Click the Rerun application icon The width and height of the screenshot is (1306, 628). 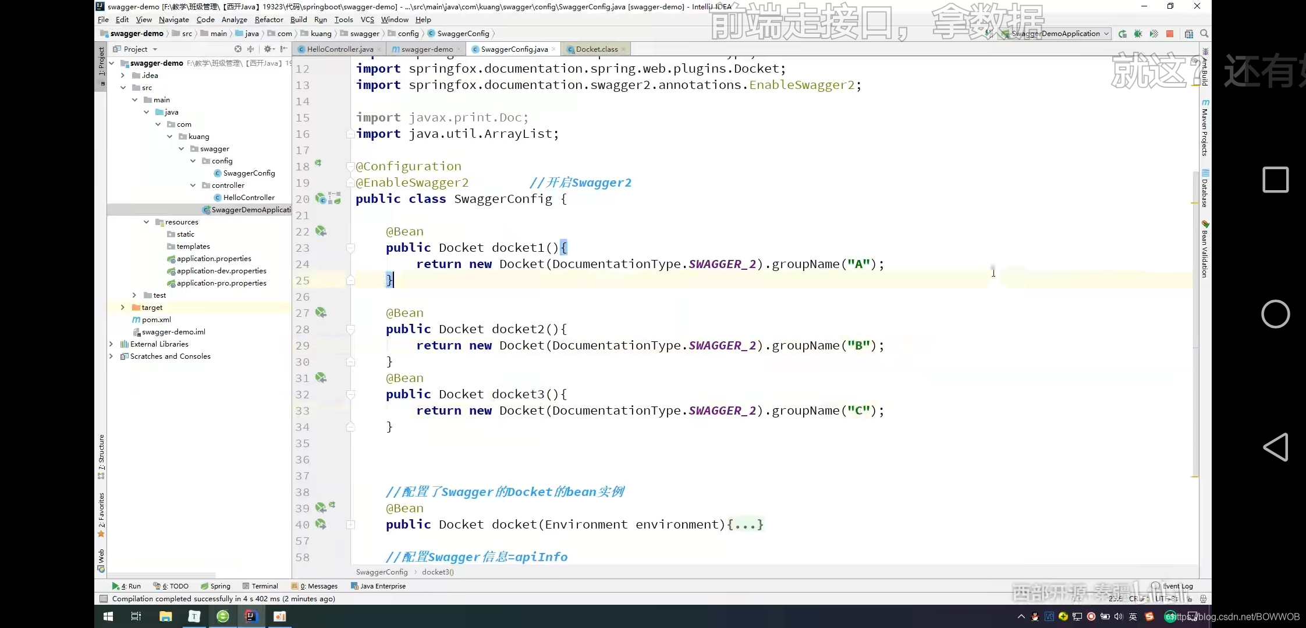point(1122,34)
